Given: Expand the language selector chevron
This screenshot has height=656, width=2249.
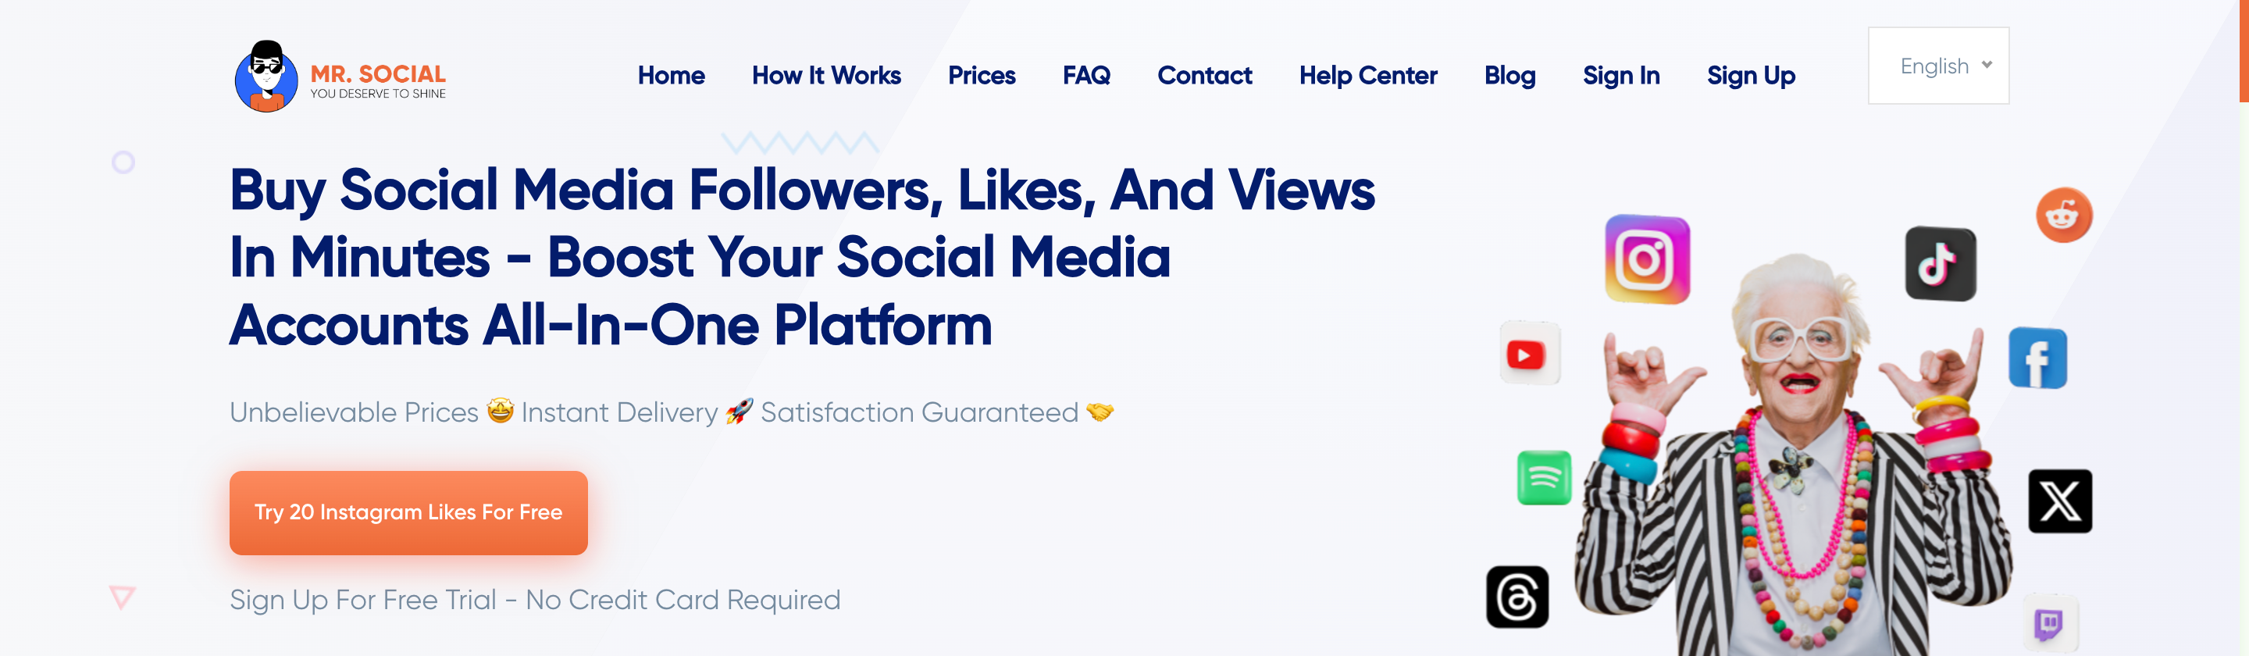Looking at the screenshot, I should point(1986,65).
